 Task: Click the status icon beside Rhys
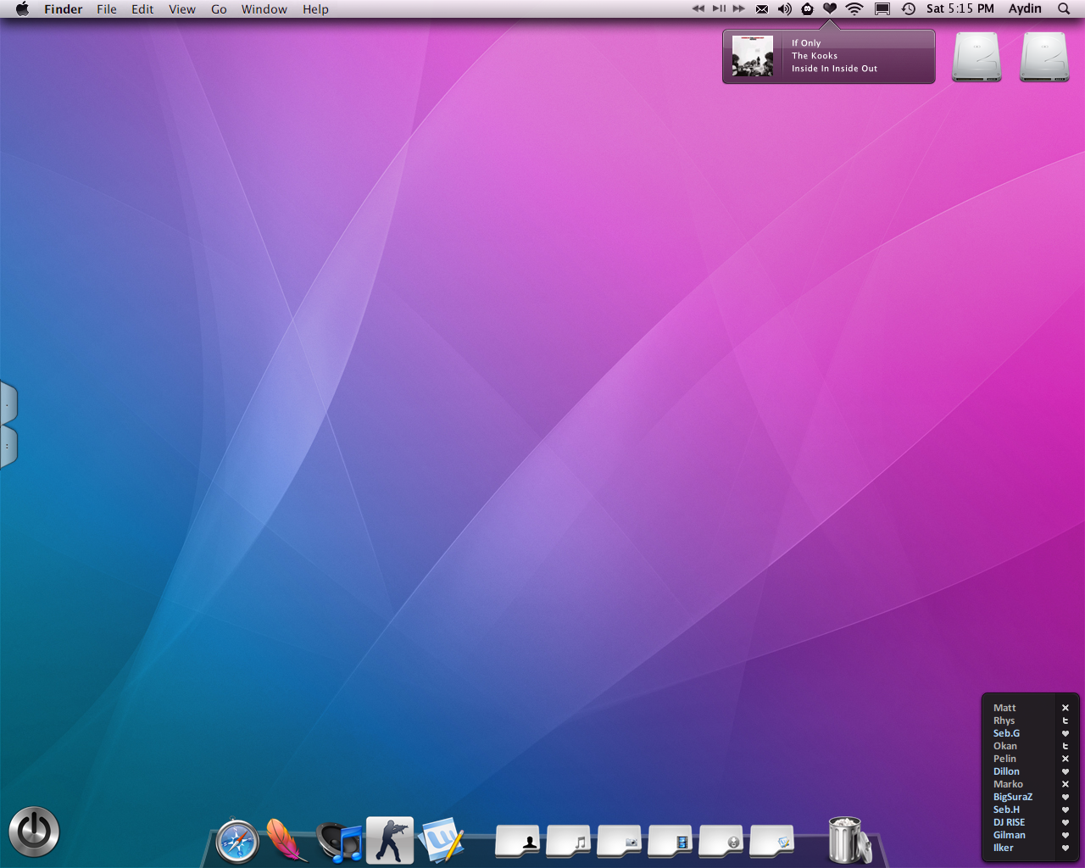tap(1066, 721)
